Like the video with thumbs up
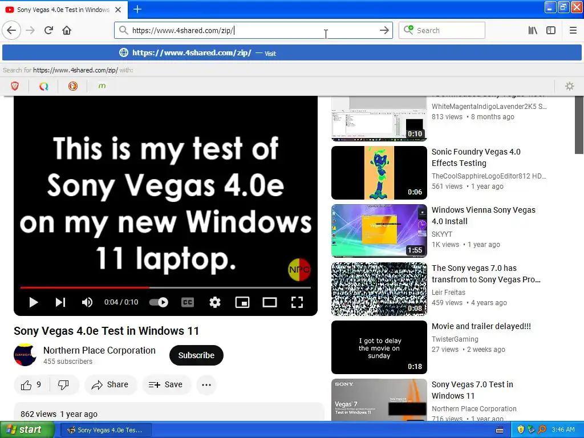This screenshot has height=438, width=584. (31, 385)
